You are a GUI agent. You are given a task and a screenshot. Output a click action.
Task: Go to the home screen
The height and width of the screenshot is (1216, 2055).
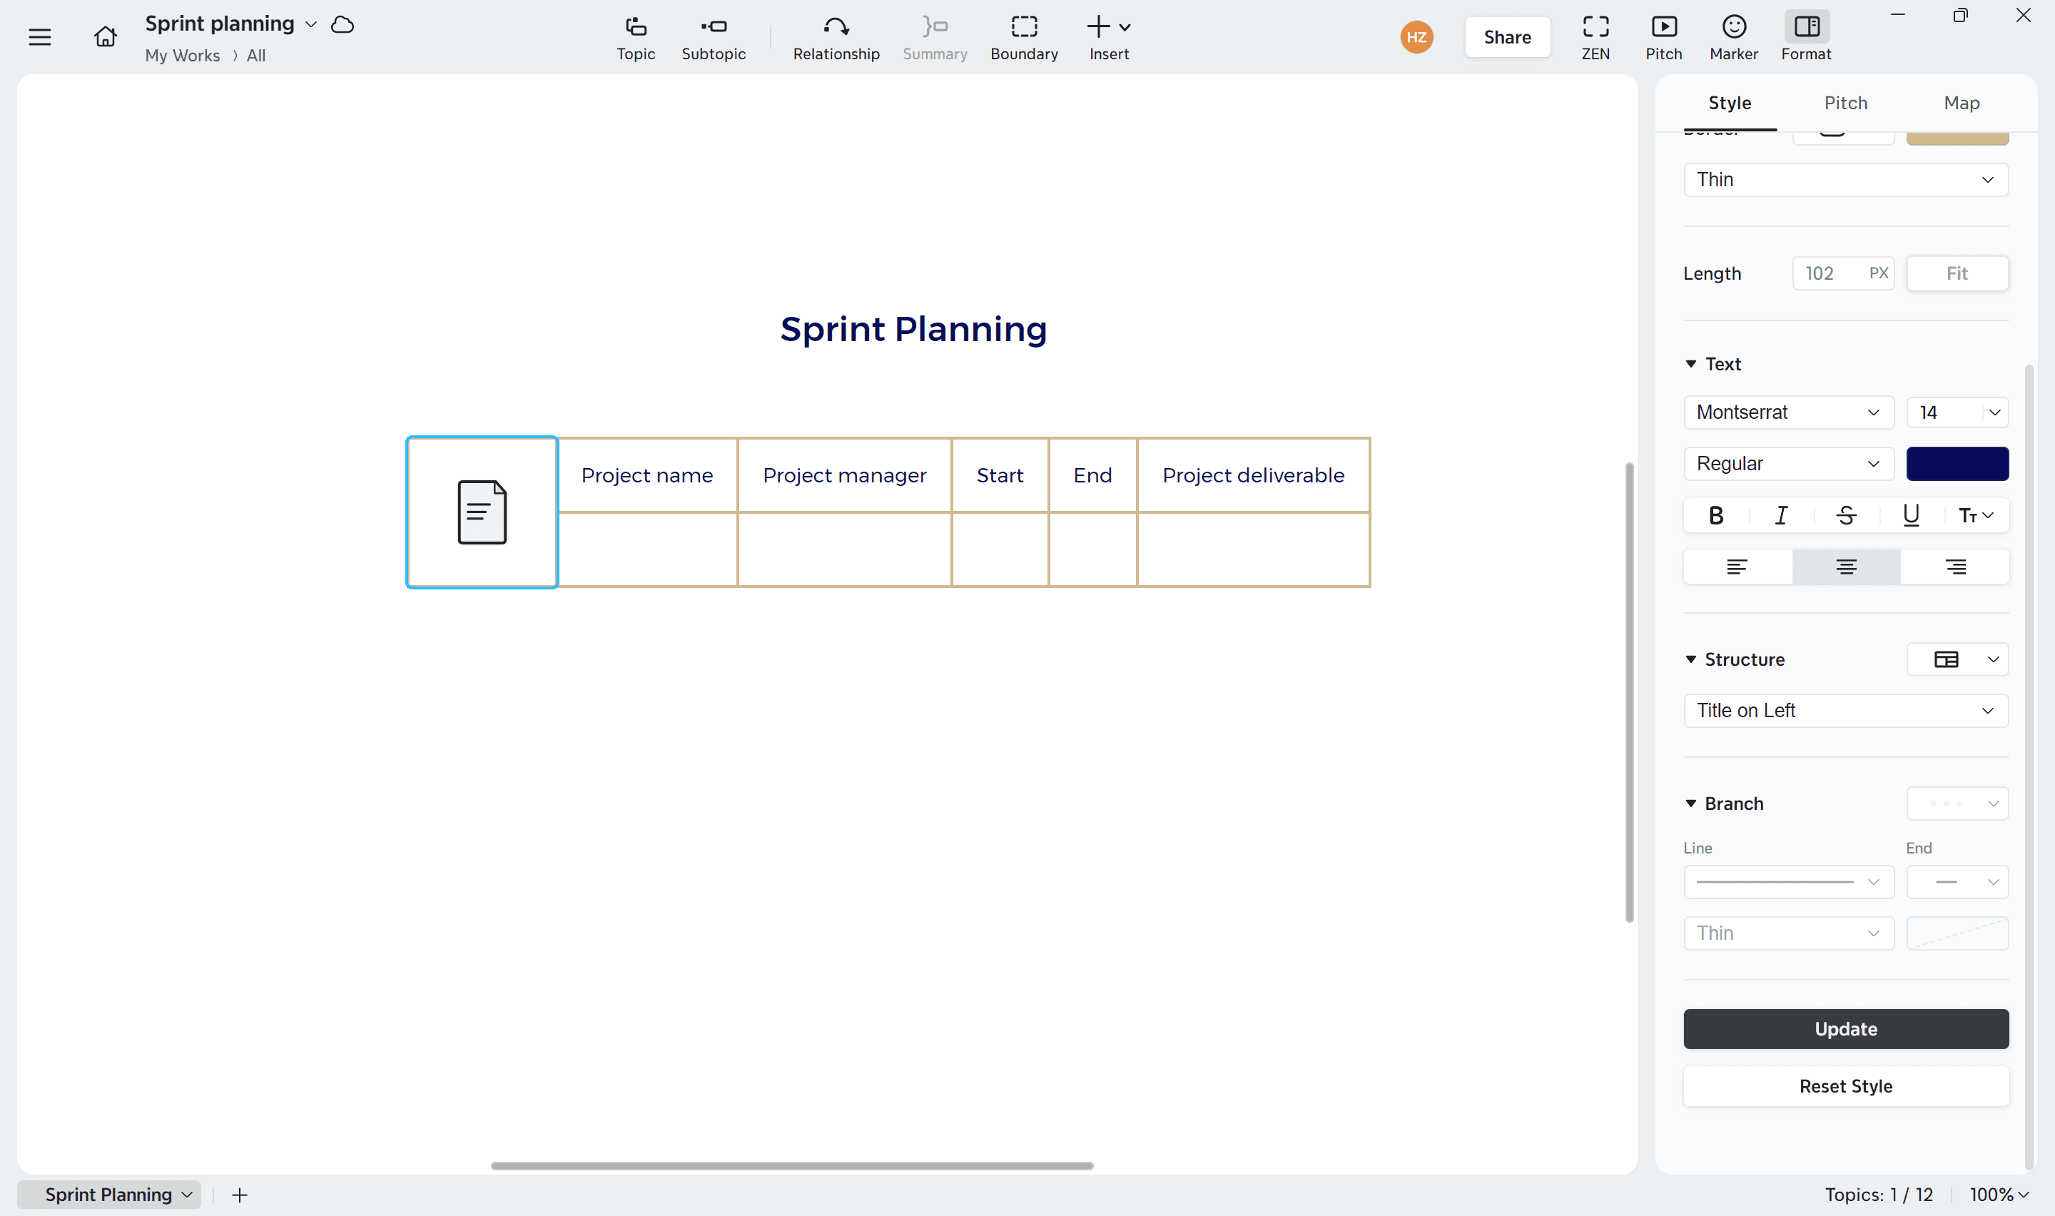click(x=105, y=36)
